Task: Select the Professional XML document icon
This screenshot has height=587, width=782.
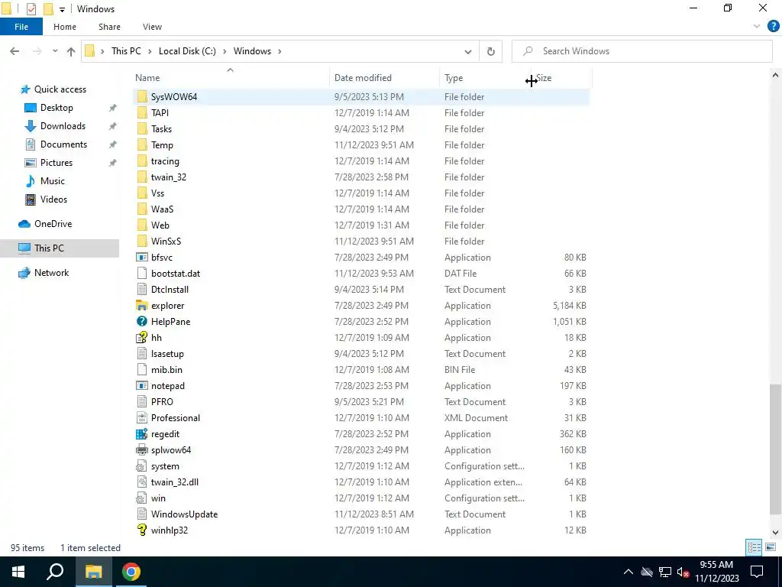Action: coord(142,418)
